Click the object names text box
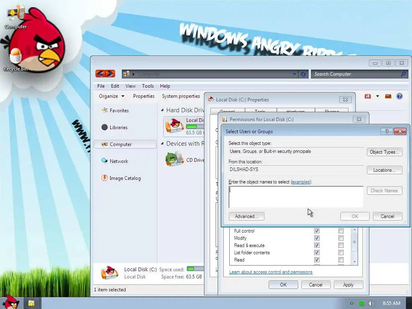Image resolution: width=412 pixels, height=309 pixels. tap(296, 197)
